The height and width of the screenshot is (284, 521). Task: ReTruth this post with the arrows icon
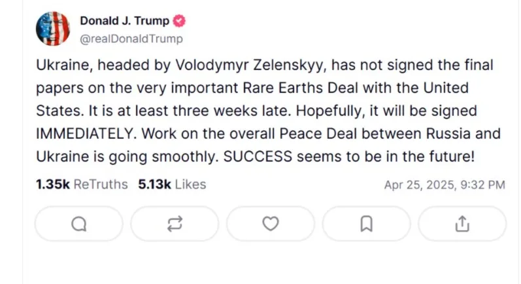coord(175,224)
